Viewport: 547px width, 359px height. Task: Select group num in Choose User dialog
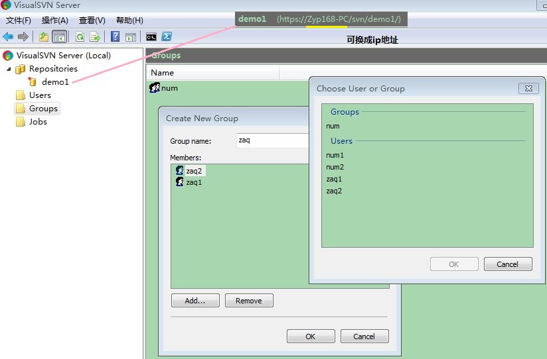tap(333, 126)
